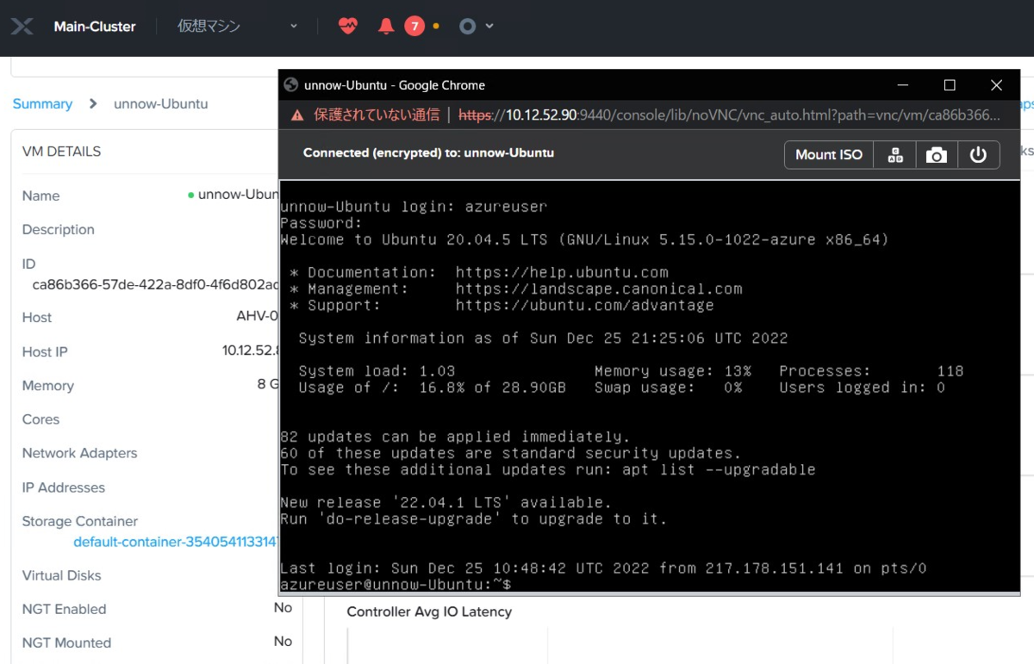1034x664 pixels.
Task: Click the Last login line in terminal
Action: pos(603,568)
